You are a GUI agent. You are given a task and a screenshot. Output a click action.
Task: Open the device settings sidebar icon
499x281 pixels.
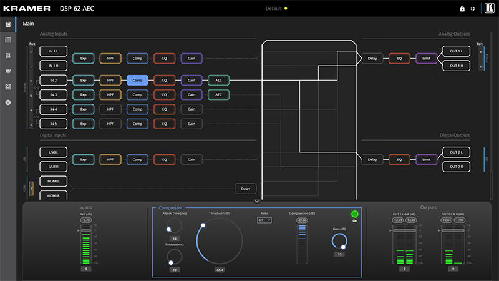(8, 87)
